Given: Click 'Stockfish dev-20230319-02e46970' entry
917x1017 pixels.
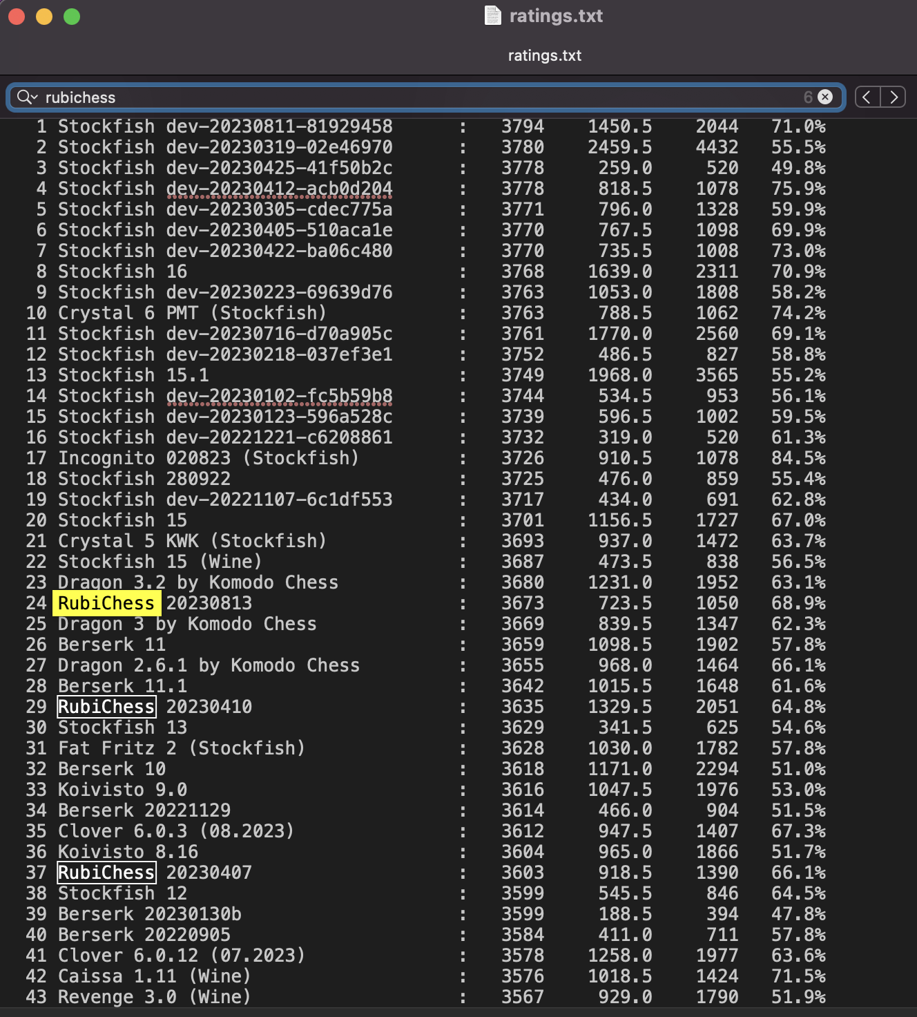Looking at the screenshot, I should [x=225, y=147].
